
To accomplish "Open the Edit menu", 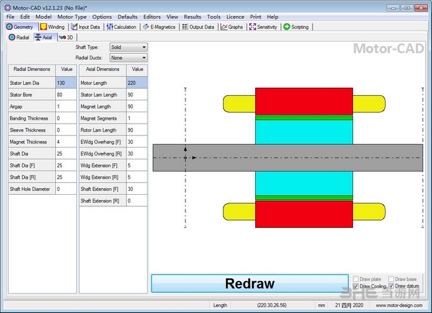I will pyautogui.click(x=25, y=17).
